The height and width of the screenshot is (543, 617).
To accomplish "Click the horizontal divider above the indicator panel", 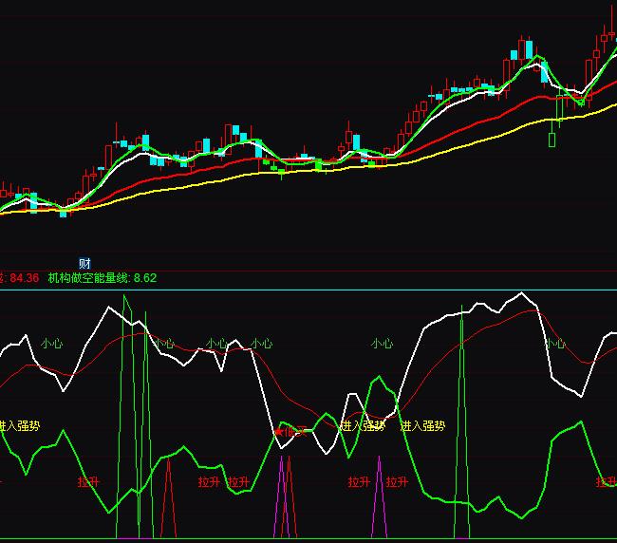I will pyautogui.click(x=308, y=290).
